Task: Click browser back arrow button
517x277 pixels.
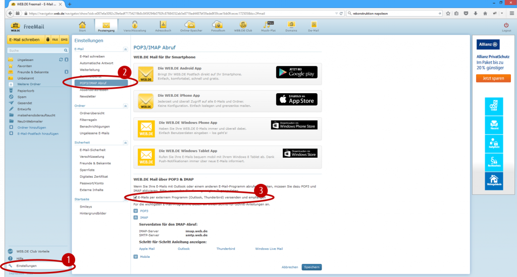Action: 10,14
